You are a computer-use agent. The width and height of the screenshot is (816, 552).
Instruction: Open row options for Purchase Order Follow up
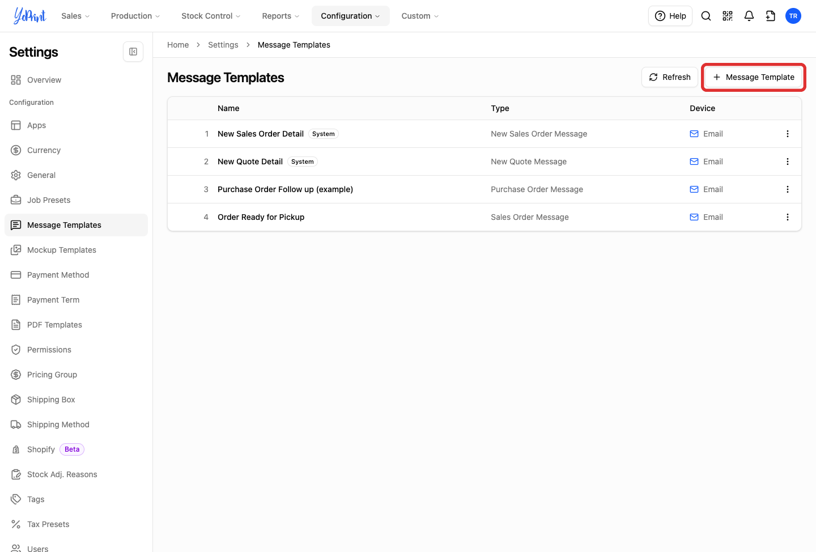(788, 189)
